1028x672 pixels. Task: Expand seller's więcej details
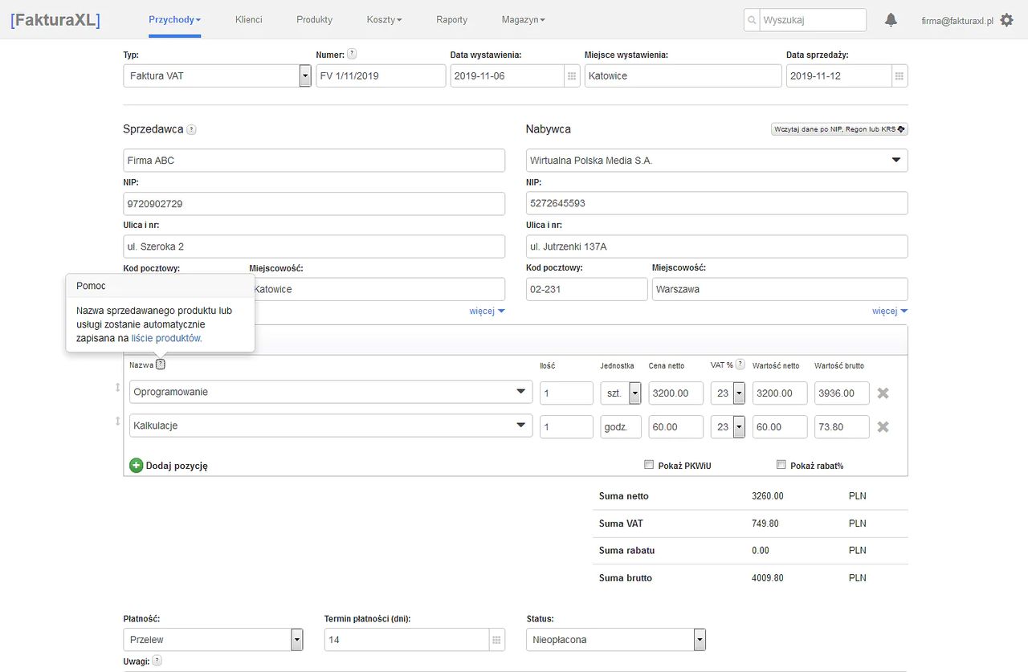tap(487, 312)
